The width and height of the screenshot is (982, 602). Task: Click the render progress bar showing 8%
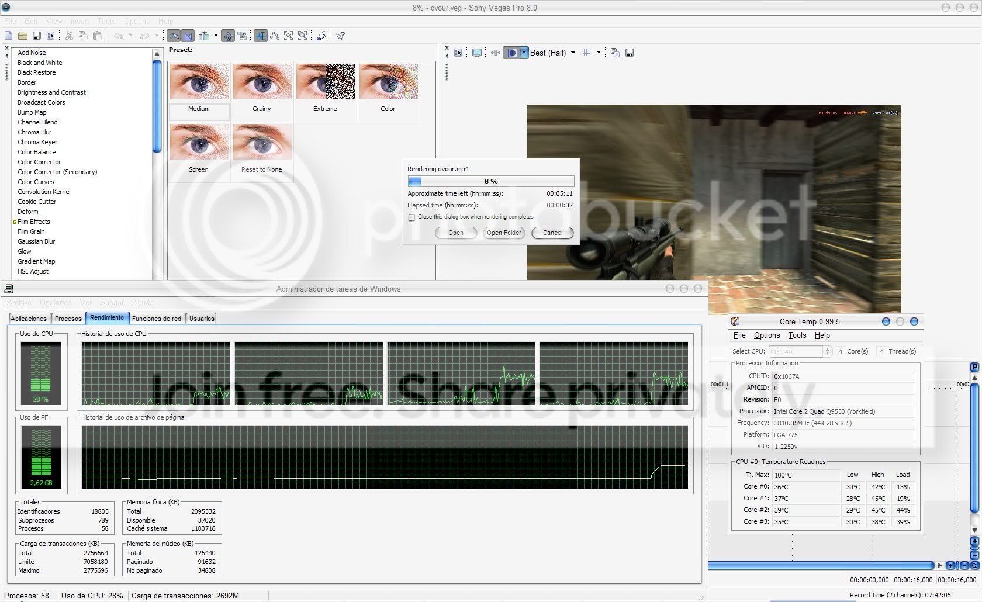click(x=491, y=181)
